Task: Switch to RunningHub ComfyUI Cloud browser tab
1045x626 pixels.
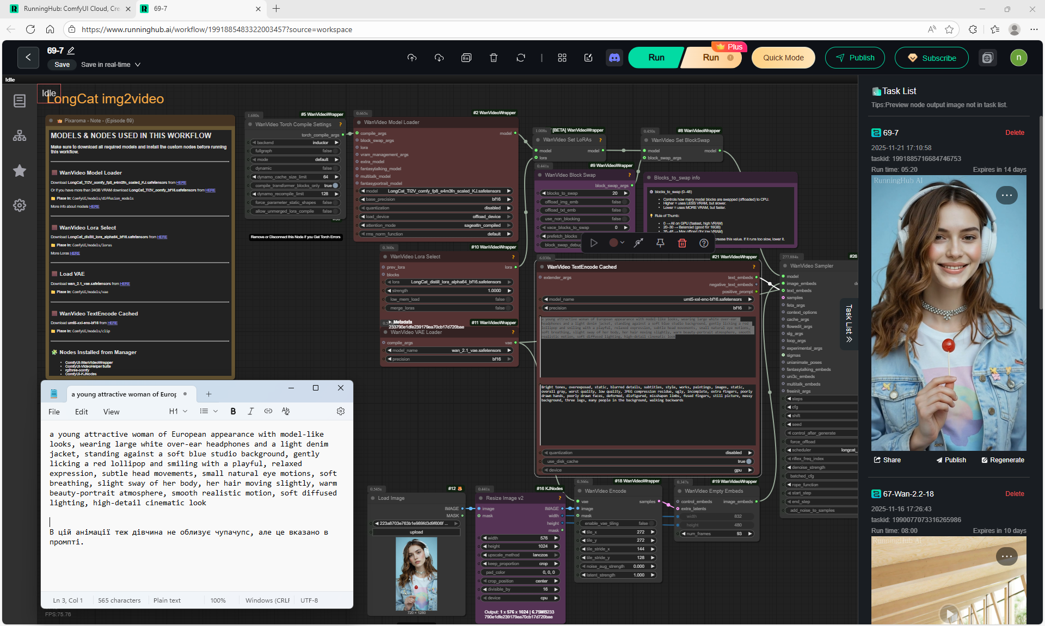Action: tap(71, 9)
